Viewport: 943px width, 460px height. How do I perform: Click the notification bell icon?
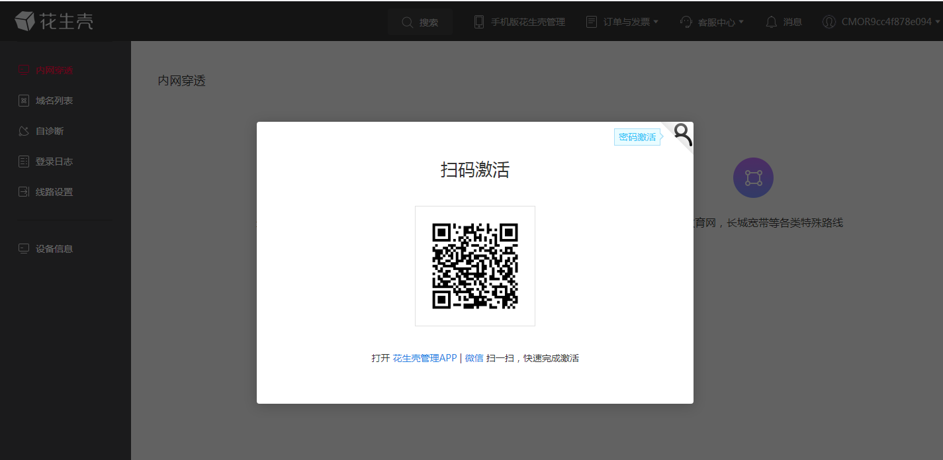pos(771,22)
